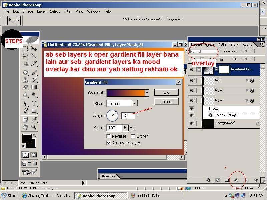Switch to untitled - Paint taskbar button
The width and height of the screenshot is (267, 200).
[155, 196]
